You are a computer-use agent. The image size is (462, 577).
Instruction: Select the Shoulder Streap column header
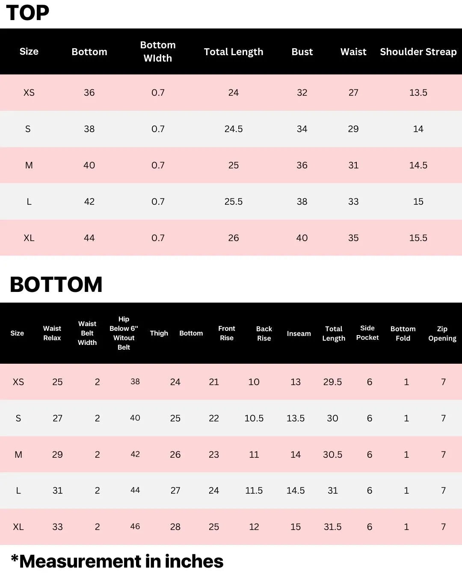pos(418,52)
